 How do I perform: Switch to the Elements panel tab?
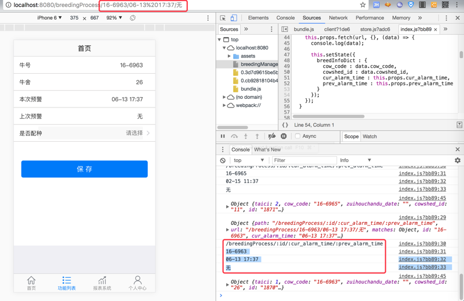coord(258,18)
